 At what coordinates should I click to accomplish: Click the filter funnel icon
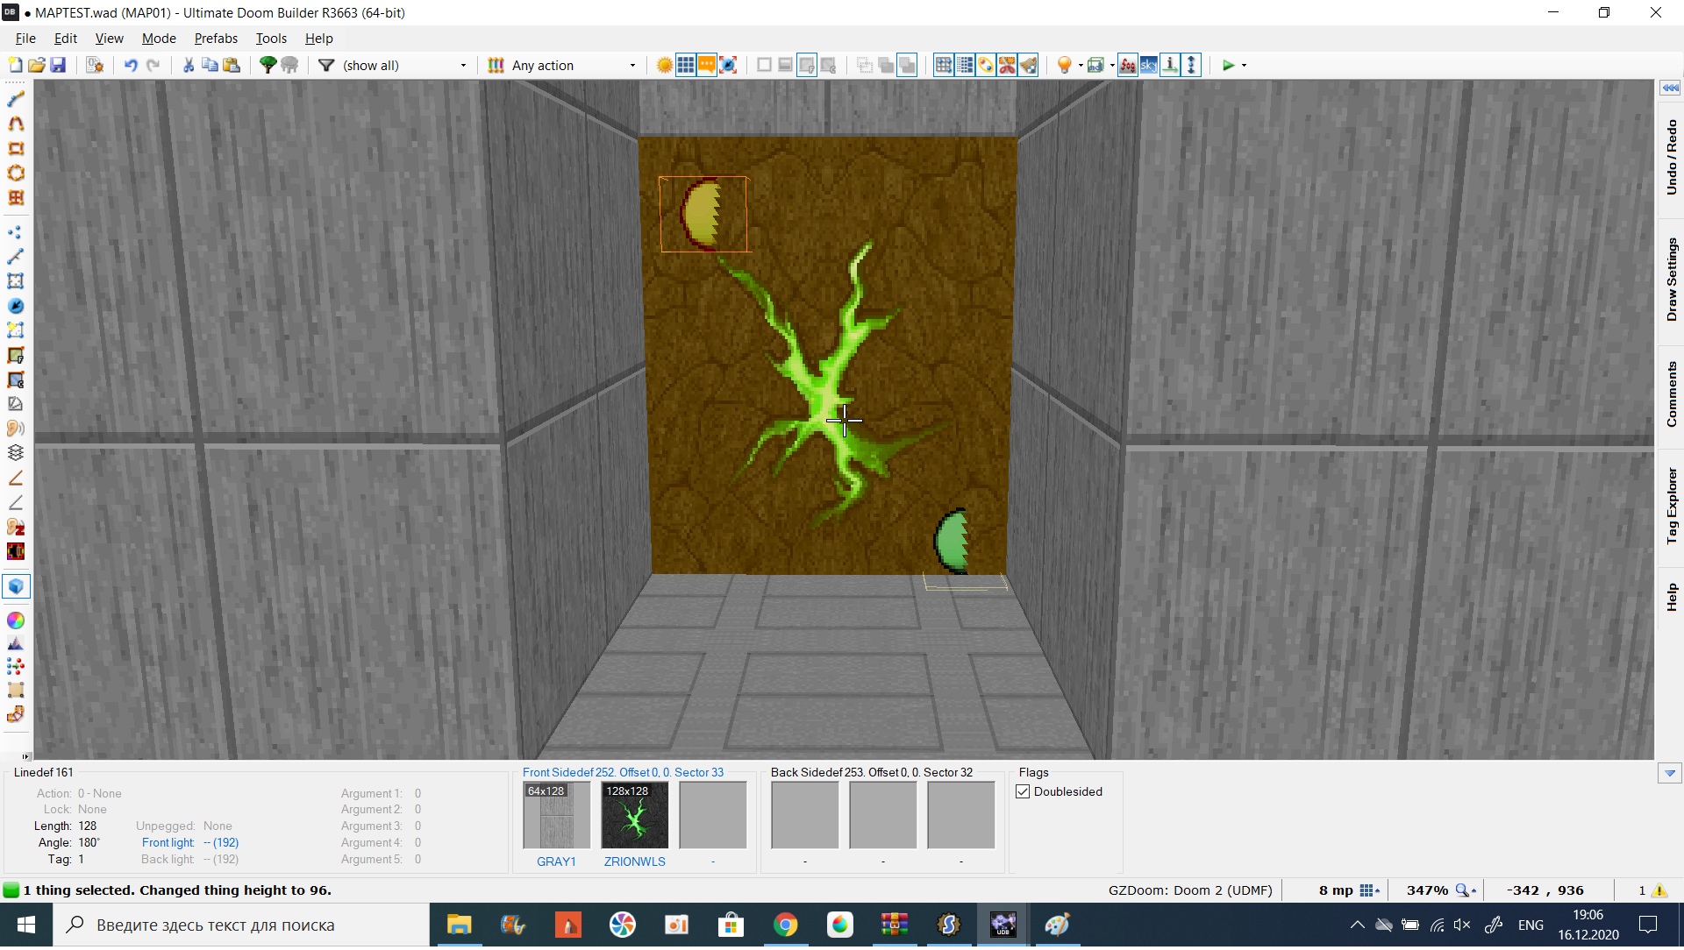pos(326,66)
